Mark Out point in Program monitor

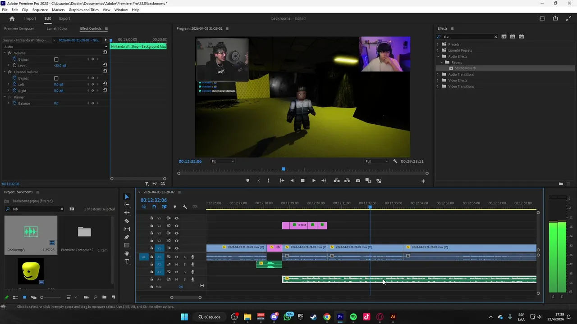click(268, 180)
